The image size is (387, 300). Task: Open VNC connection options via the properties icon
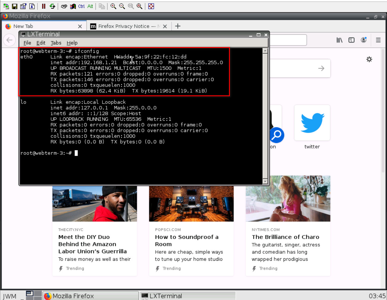[23, 6]
